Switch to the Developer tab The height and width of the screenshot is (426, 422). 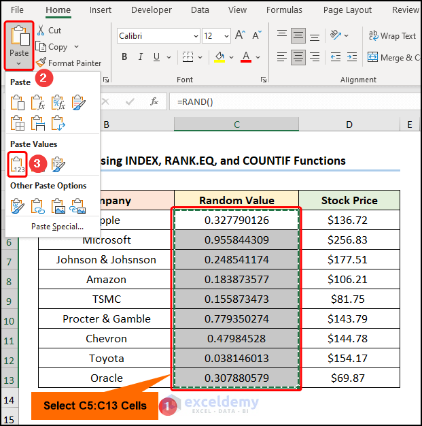(151, 10)
